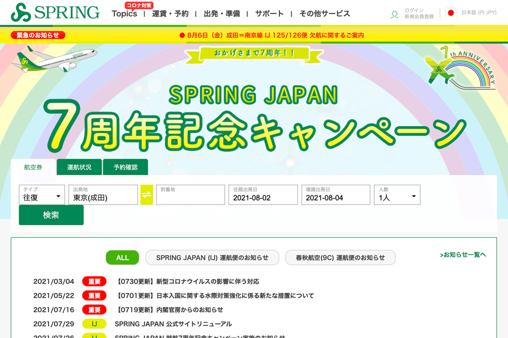This screenshot has width=508, height=338.
Task: Open 新型コロナウイルスの影響に伴う対応 news
Action: [187, 282]
